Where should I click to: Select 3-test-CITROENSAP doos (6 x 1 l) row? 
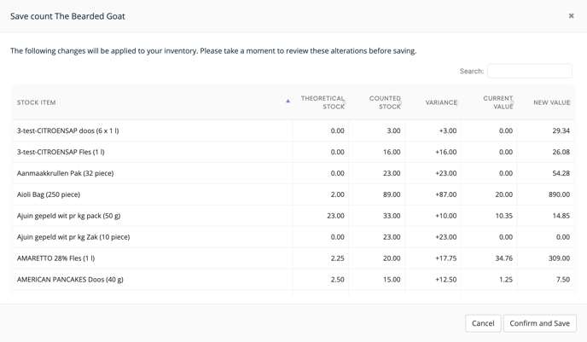(293, 130)
